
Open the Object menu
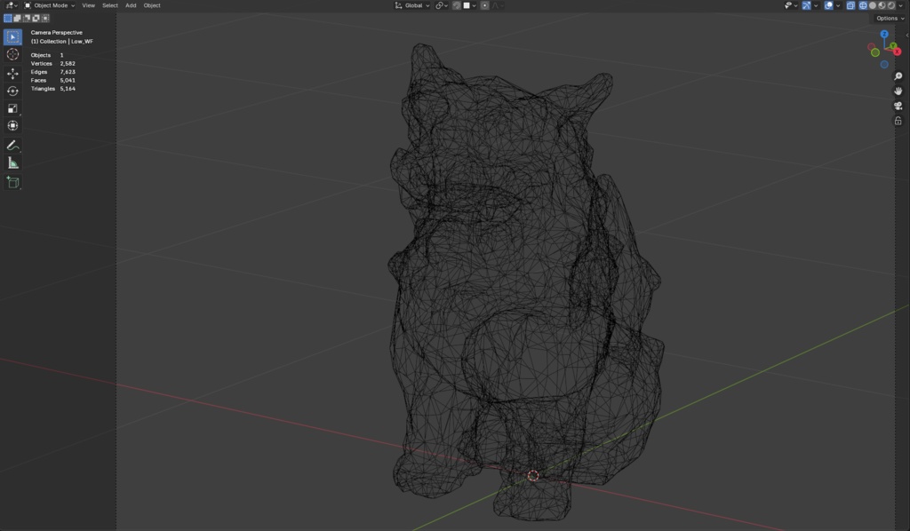pyautogui.click(x=151, y=5)
